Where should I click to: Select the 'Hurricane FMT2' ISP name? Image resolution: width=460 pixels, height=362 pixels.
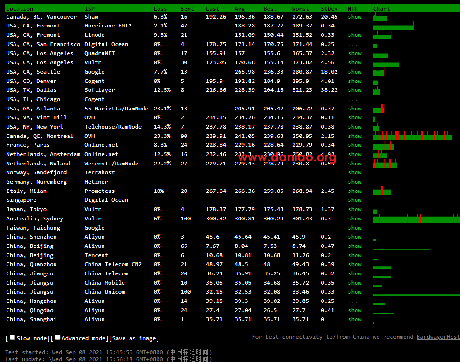click(x=108, y=26)
